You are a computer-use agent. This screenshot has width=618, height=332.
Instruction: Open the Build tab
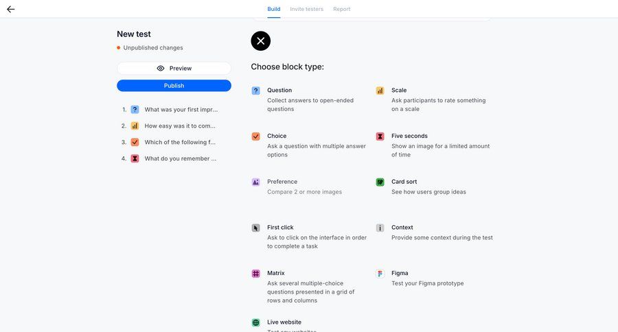[273, 9]
